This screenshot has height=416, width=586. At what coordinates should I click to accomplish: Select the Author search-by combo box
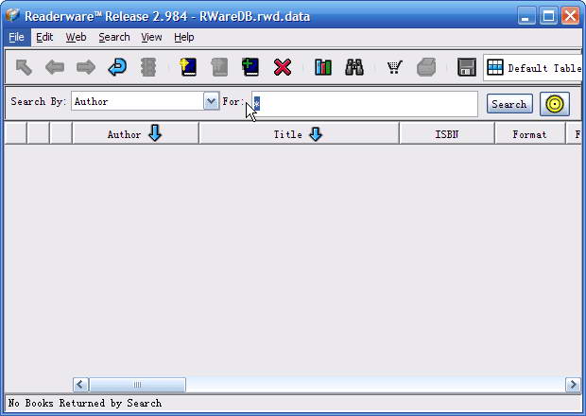[x=145, y=101]
